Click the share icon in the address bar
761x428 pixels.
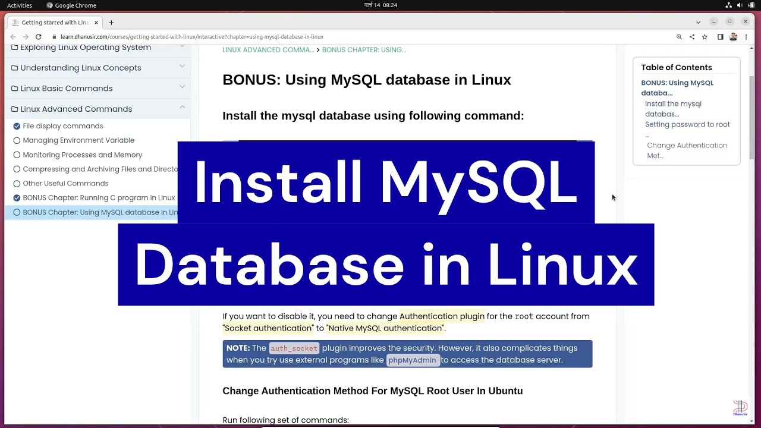pos(692,37)
